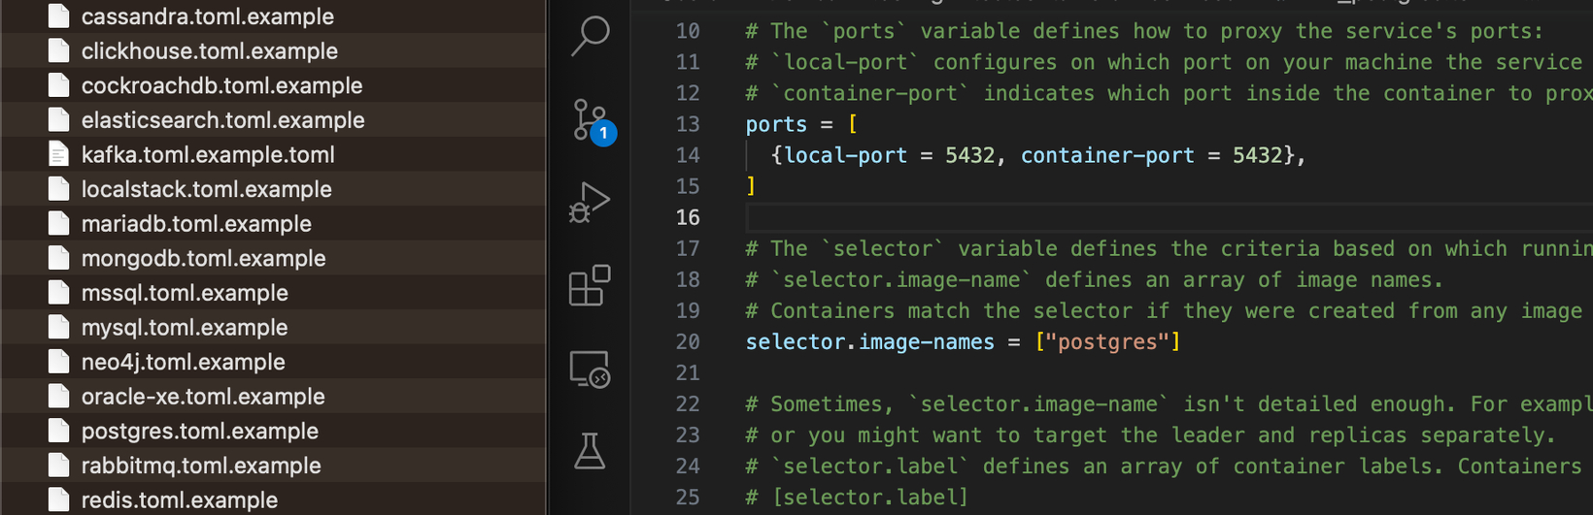Open the Source Control view with badge

coord(592,121)
